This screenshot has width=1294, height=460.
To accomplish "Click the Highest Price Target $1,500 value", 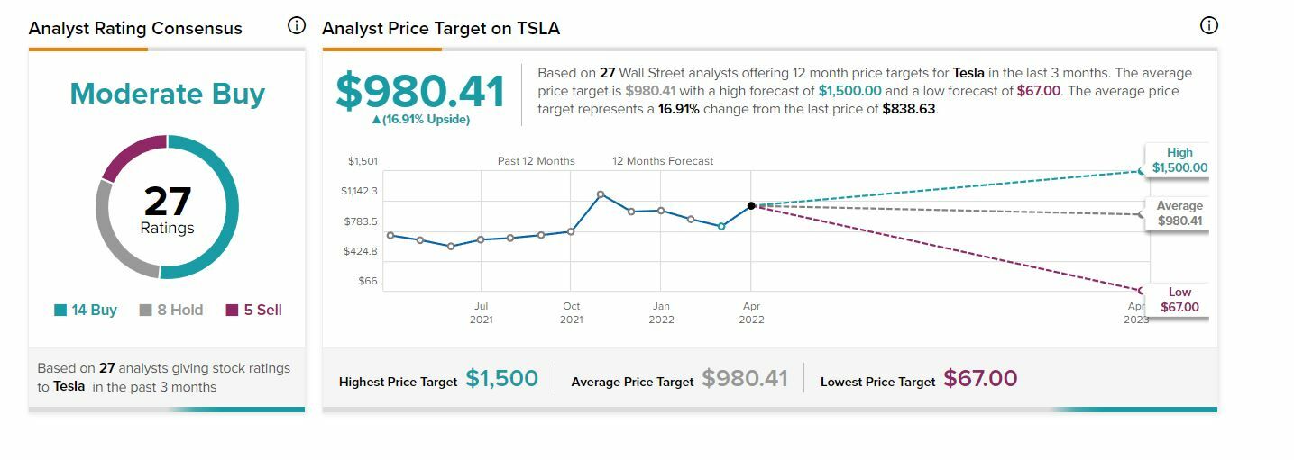I will pyautogui.click(x=501, y=380).
